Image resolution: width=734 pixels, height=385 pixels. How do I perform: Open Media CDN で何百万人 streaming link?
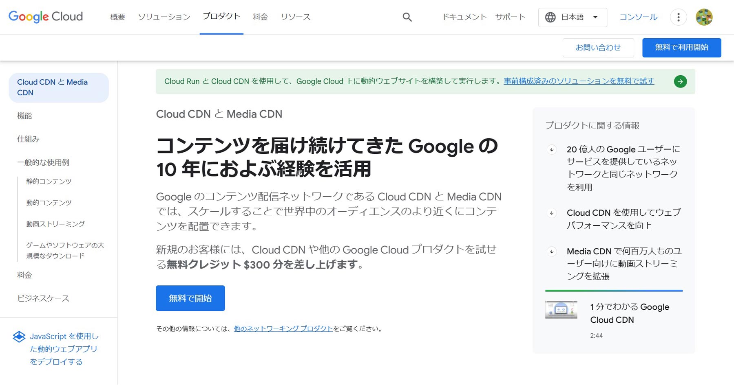(x=624, y=264)
